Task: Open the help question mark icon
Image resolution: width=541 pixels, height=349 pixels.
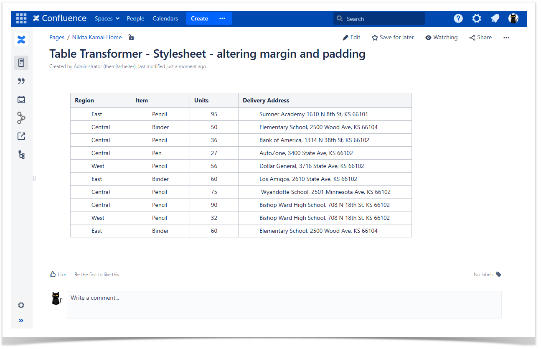Action: (x=458, y=18)
